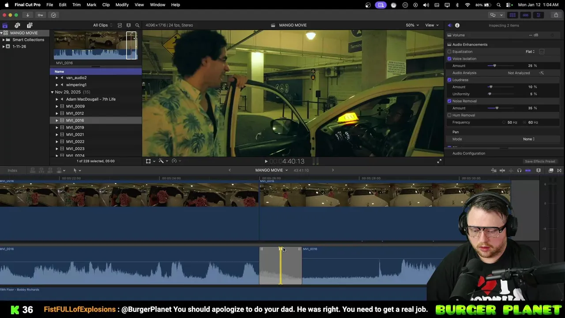Toggle clip grouping appearance icon in browser
This screenshot has width=565, height=318.
pos(120,25)
